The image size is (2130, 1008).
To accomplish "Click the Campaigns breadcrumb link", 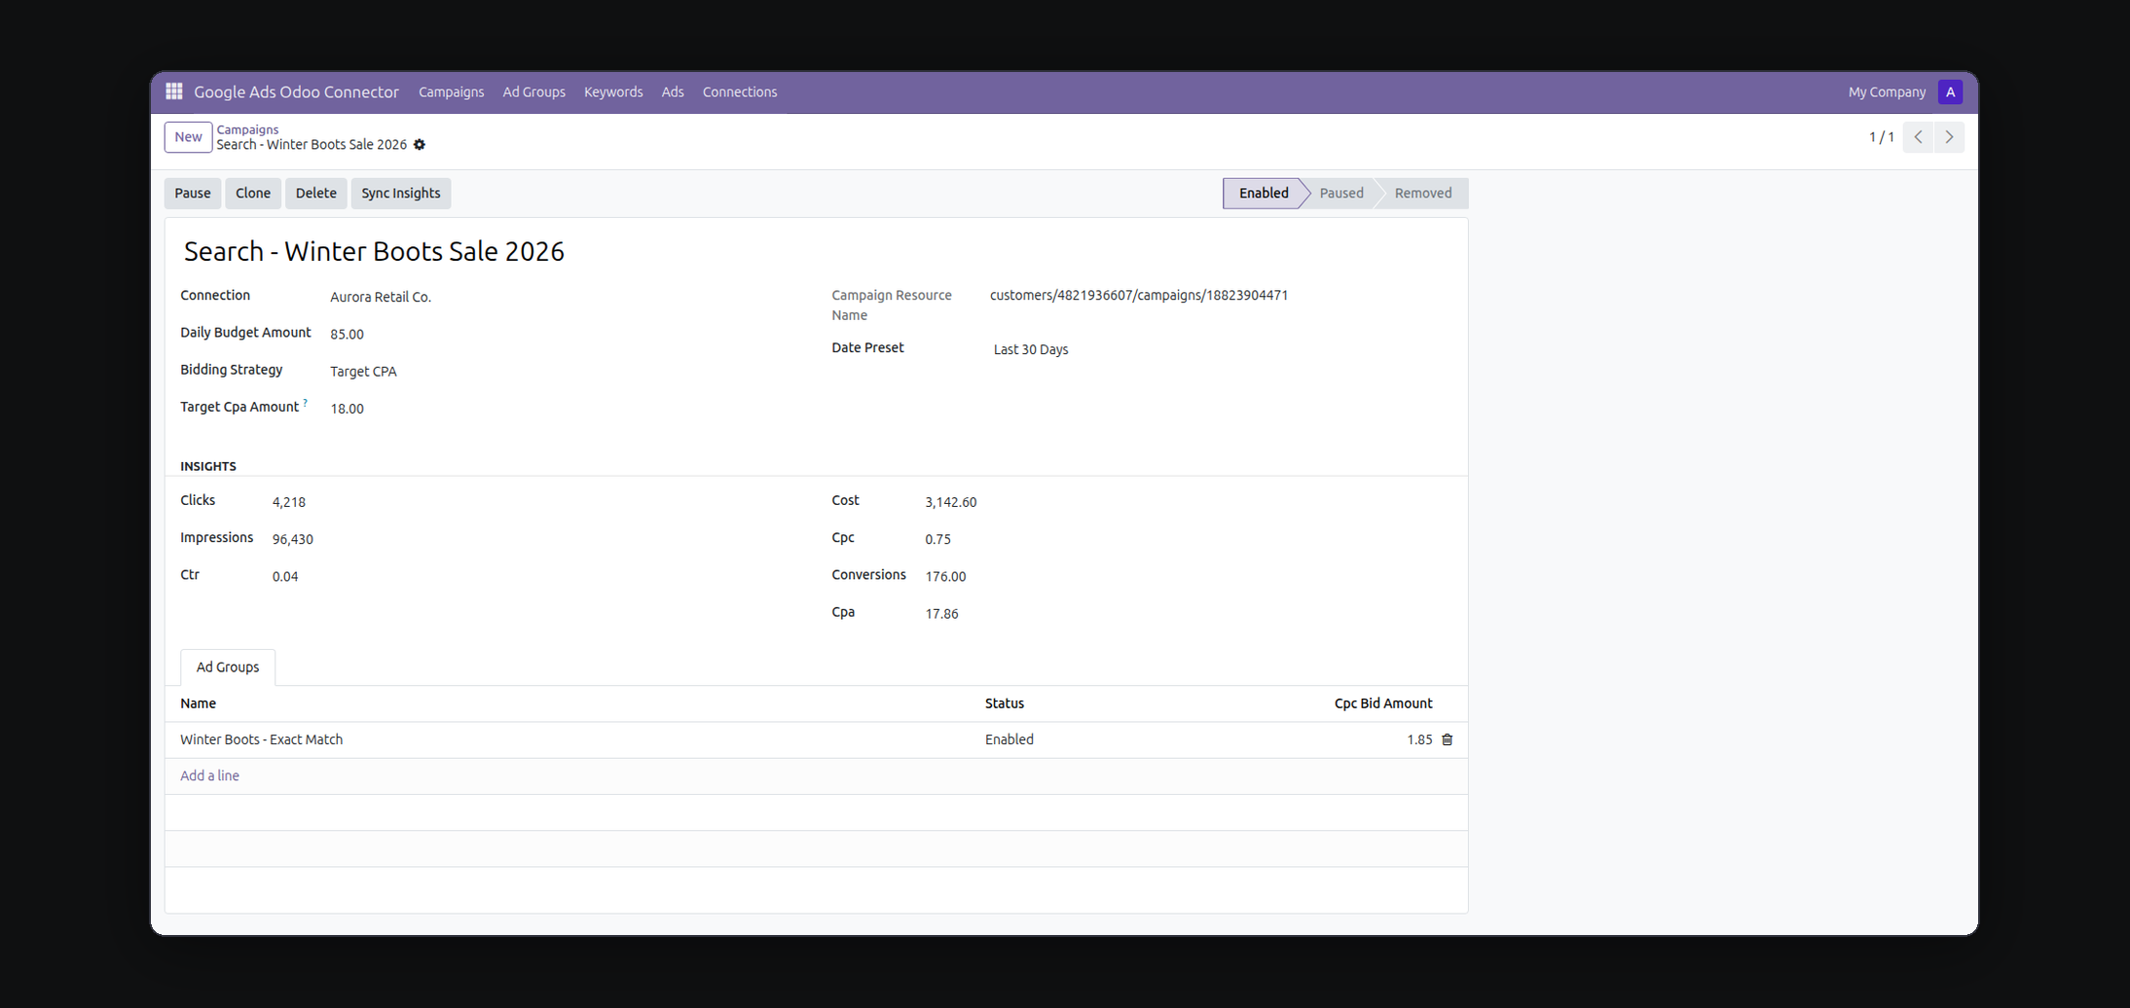I will 247,129.
